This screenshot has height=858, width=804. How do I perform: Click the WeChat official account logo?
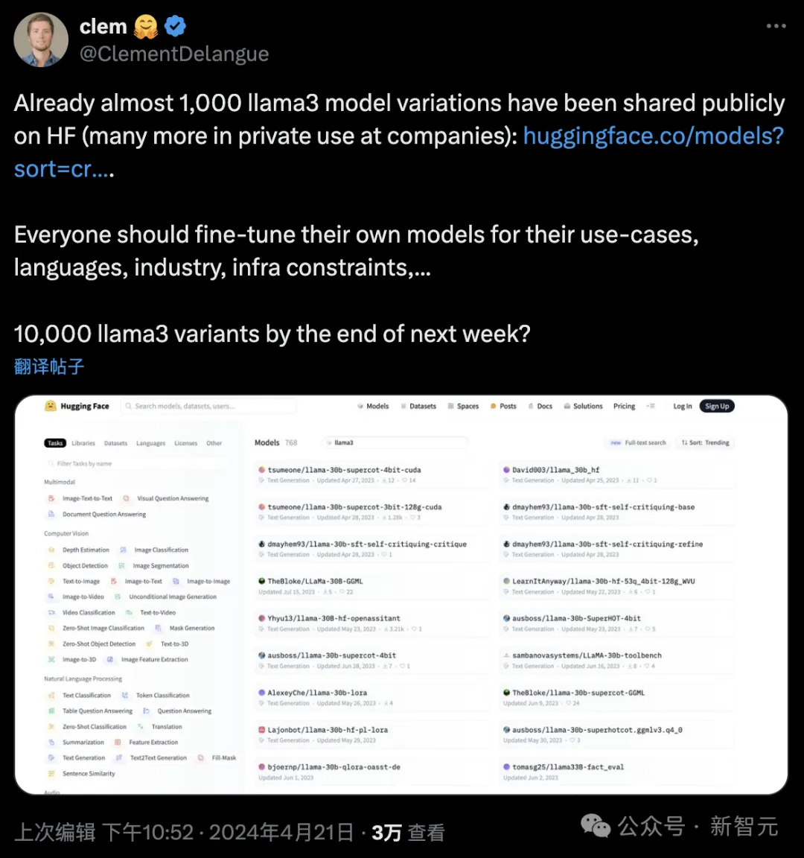coord(596,826)
